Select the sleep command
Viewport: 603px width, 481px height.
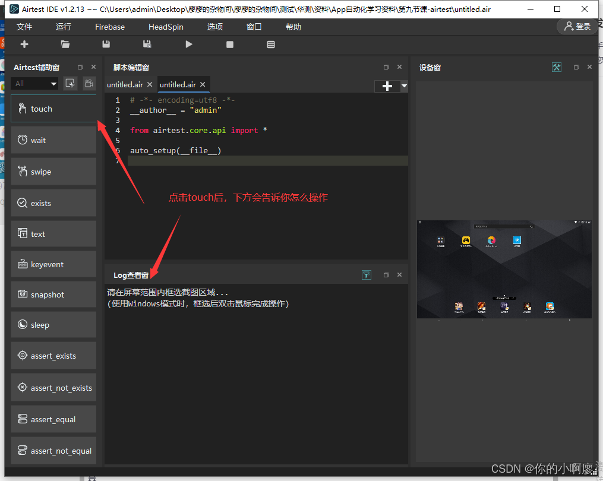(53, 325)
